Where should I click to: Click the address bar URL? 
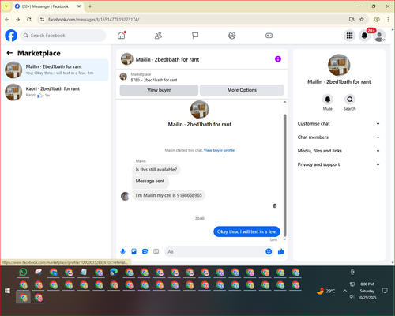(x=93, y=20)
